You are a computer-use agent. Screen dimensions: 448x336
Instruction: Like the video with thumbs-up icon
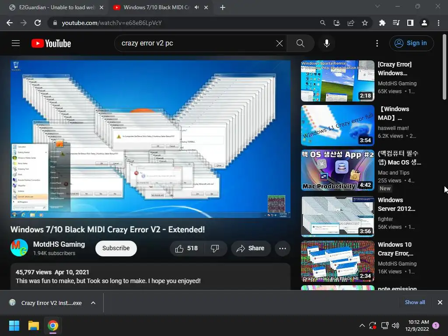pyautogui.click(x=186, y=248)
